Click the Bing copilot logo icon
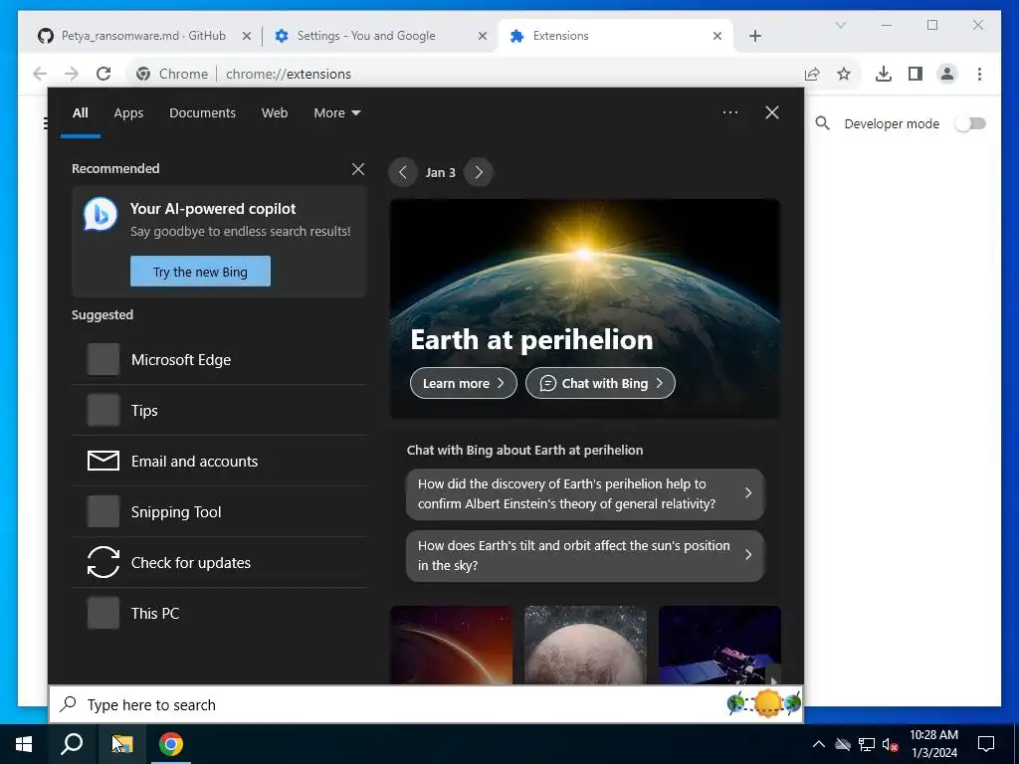1019x764 pixels. click(101, 215)
